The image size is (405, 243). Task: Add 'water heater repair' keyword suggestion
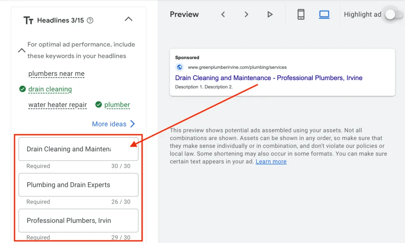pyautogui.click(x=57, y=105)
